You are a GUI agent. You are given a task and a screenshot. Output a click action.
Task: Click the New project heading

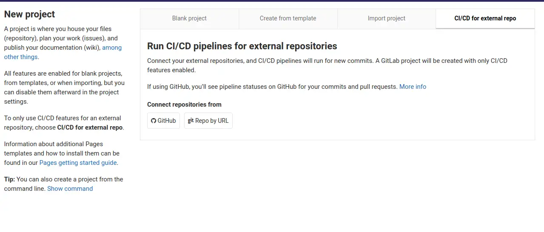point(29,14)
